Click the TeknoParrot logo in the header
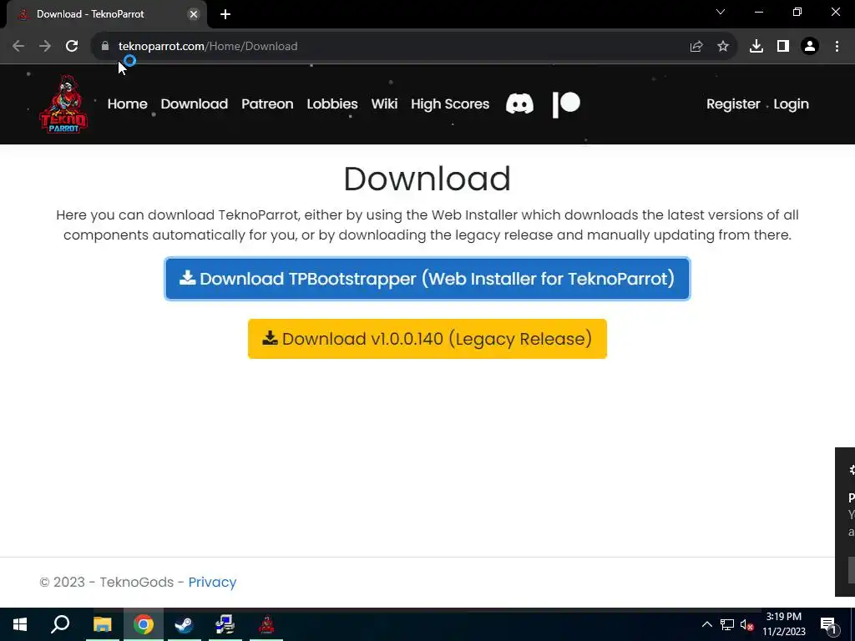This screenshot has height=641, width=855. tap(63, 104)
